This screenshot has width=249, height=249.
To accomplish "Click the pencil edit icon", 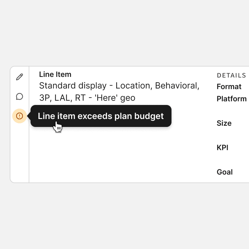I will 20,77.
